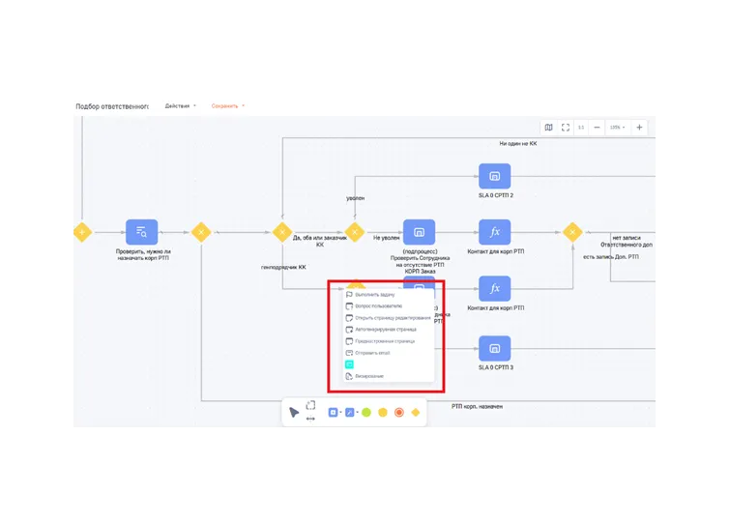The width and height of the screenshot is (730, 523).
Task: Pick the red end event circle
Action: (398, 413)
